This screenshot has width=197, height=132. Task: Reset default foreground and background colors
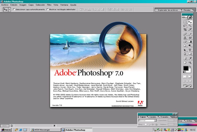click(184, 72)
